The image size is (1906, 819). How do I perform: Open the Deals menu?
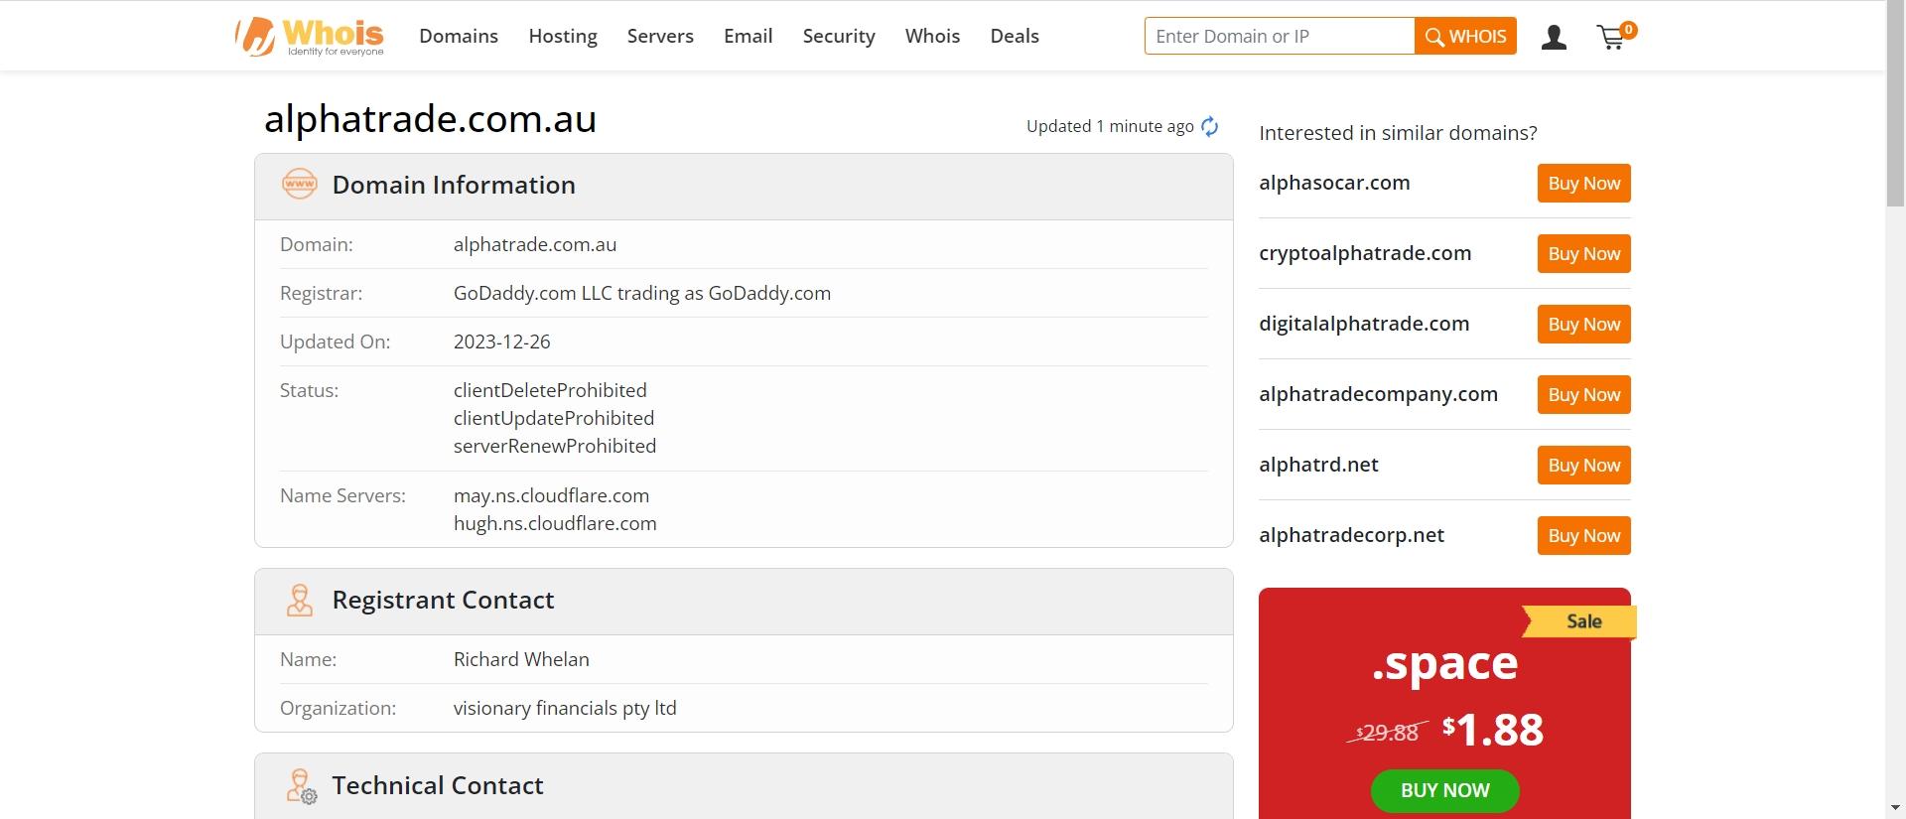tap(1015, 36)
